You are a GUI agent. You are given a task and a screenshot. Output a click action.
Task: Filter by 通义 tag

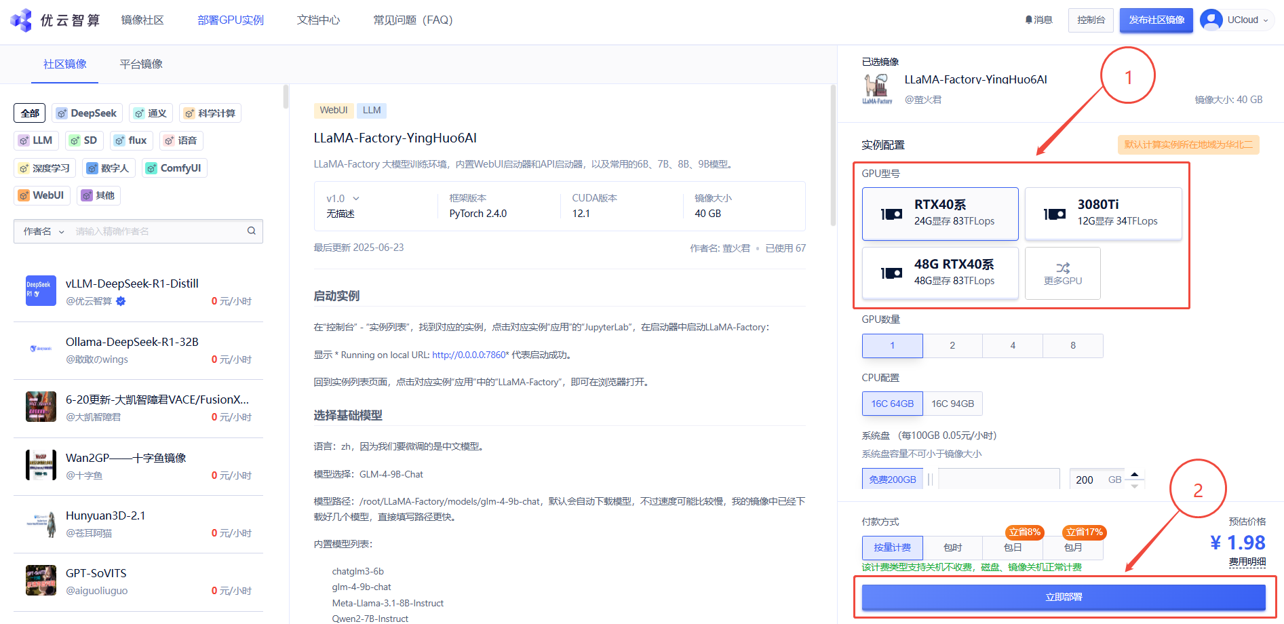(x=151, y=113)
